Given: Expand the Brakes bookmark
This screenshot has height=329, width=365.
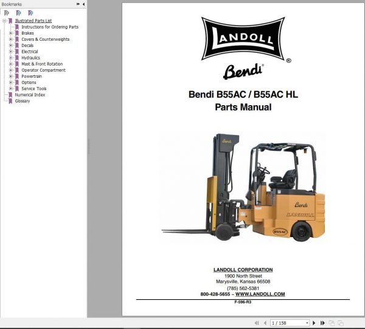Looking at the screenshot, I should pos(11,33).
